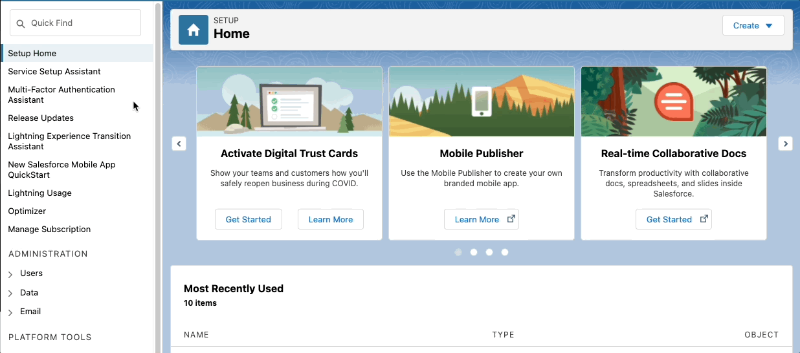Viewport: 800px width, 353px height.
Task: Click Learn More on Mobile Publisher card
Action: tap(482, 219)
